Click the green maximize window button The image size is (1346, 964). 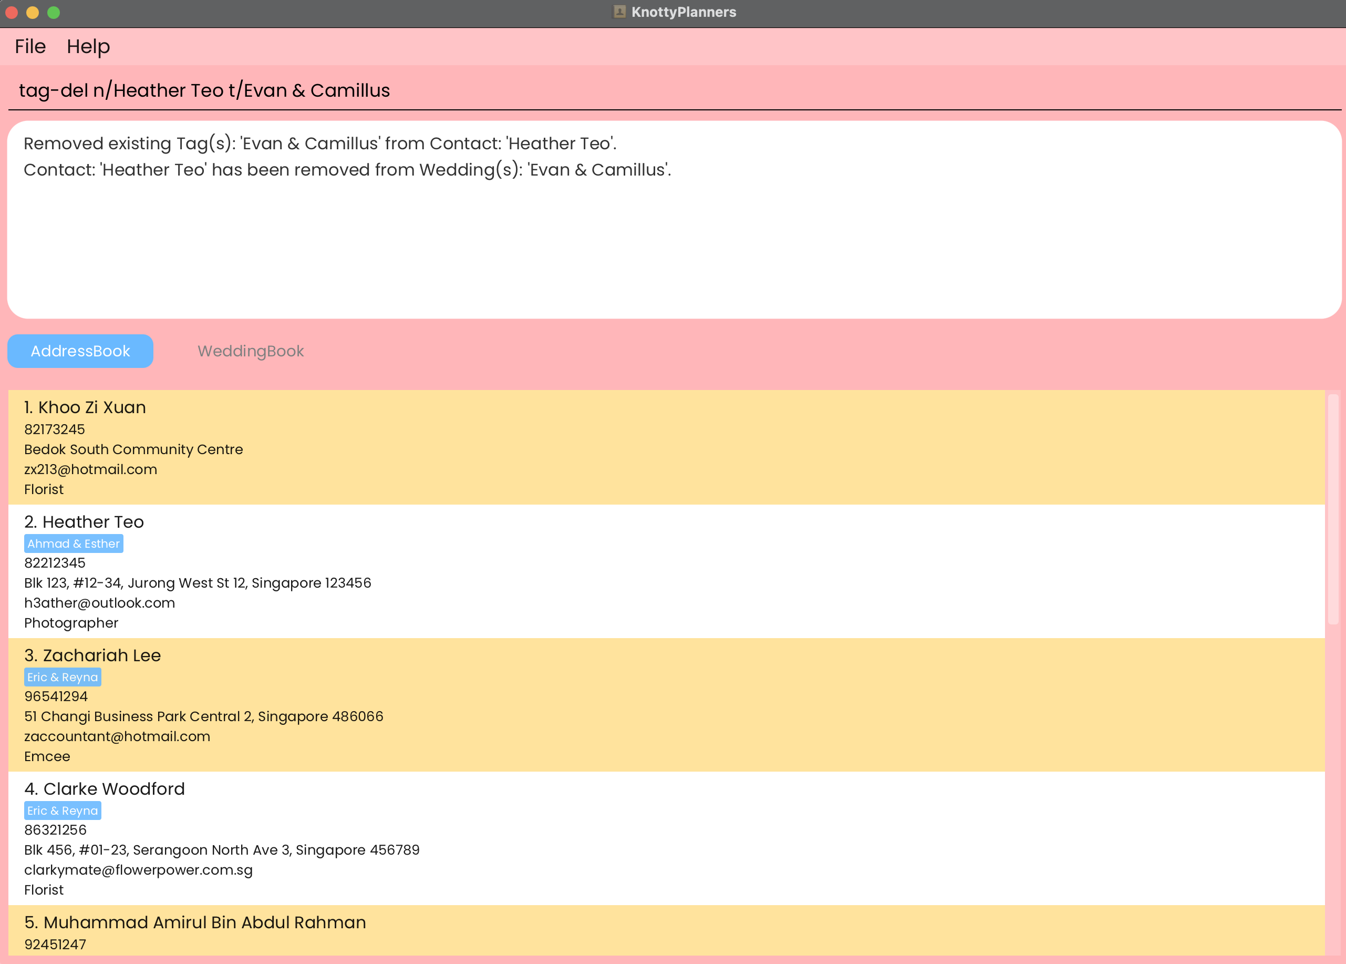click(54, 13)
